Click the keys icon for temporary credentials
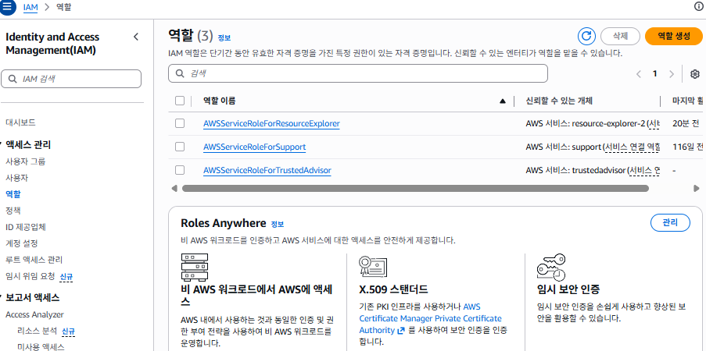 click(551, 267)
